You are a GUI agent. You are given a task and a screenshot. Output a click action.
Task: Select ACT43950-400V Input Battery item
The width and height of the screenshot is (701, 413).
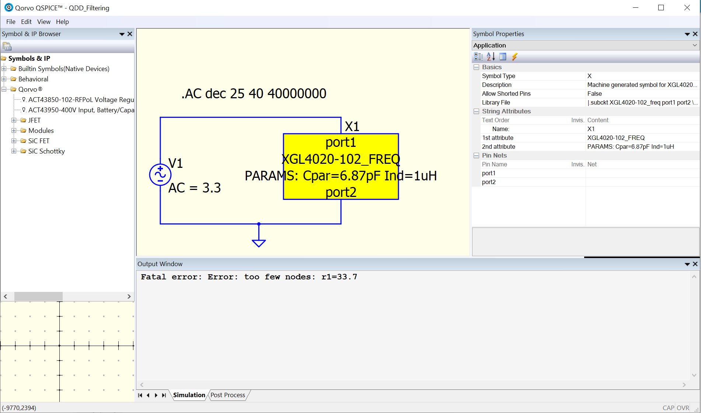point(81,110)
